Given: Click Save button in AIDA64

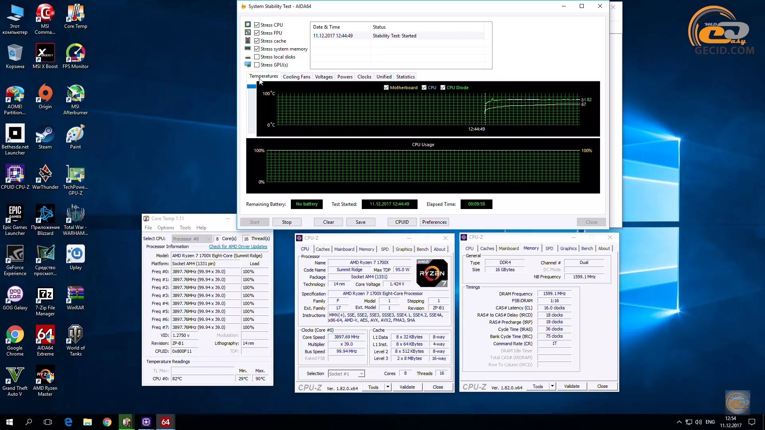Looking at the screenshot, I should [x=360, y=222].
